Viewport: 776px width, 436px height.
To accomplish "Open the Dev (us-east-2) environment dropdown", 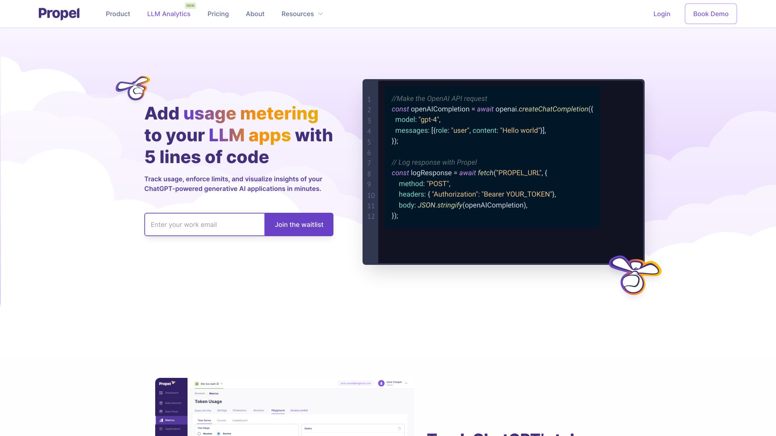I will pos(208,384).
